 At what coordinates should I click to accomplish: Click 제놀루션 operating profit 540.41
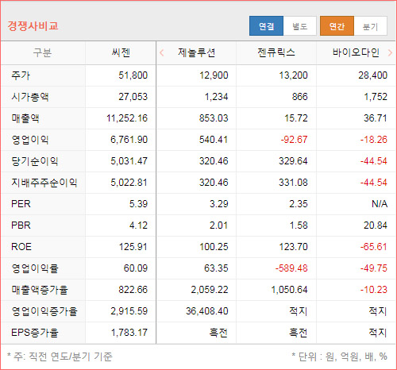coord(214,140)
